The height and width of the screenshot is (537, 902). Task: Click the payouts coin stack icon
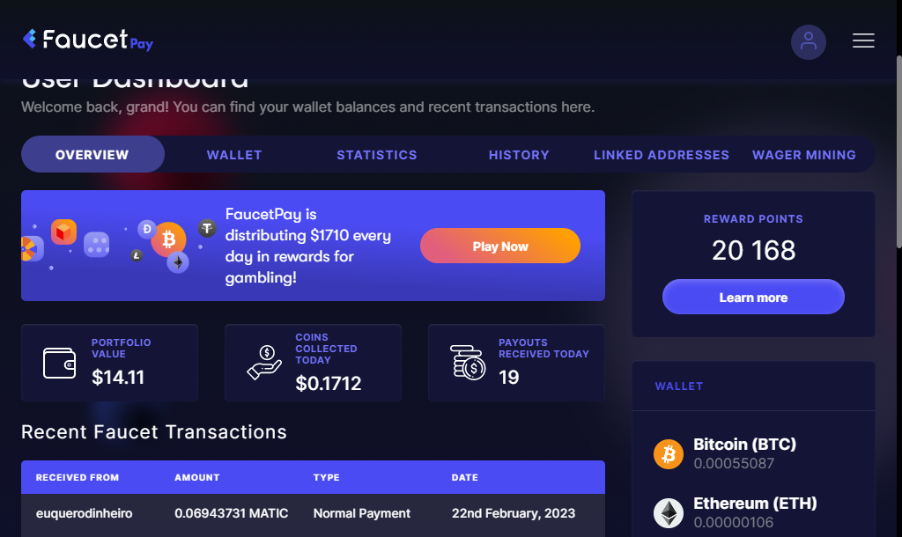coord(468,363)
